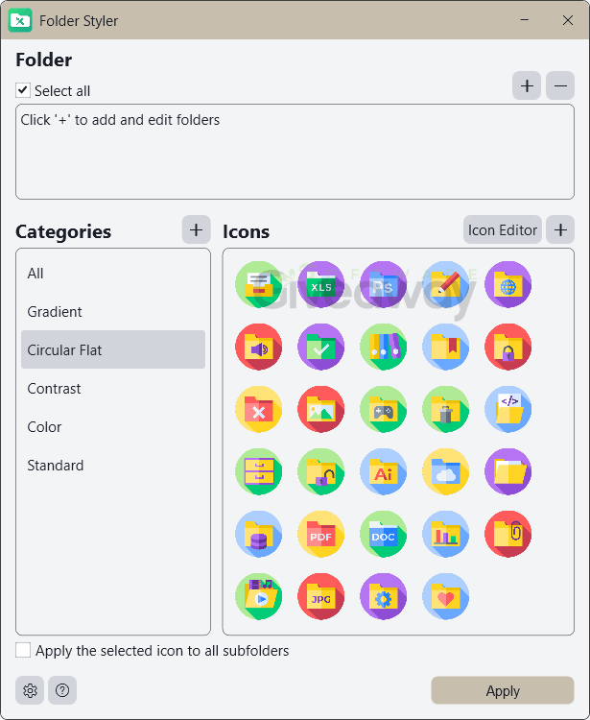Select the red X delete folder icon
Viewport: 590px width, 720px height.
coord(259,409)
